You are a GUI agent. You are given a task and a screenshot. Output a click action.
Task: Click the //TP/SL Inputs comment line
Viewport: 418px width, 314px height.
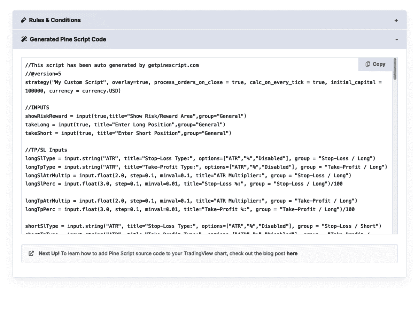click(46, 150)
